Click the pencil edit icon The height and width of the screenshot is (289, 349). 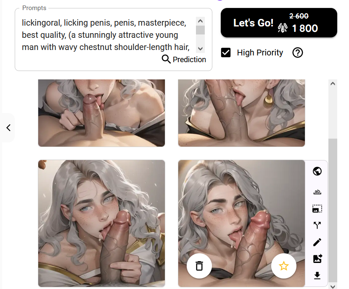pos(317,242)
